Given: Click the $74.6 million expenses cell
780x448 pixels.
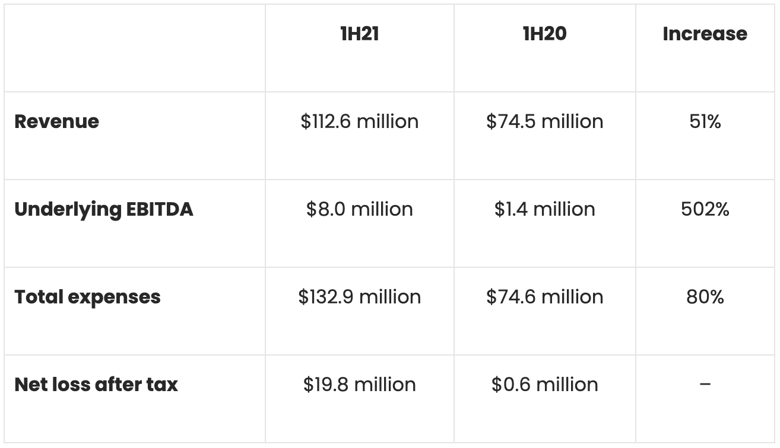Looking at the screenshot, I should click(x=544, y=297).
